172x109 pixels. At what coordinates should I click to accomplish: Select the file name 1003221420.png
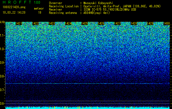pos(14,7)
